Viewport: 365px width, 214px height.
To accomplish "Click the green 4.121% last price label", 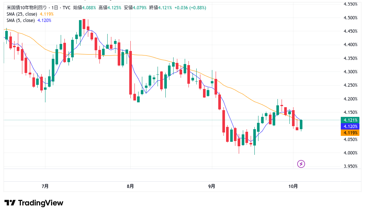I will click(350, 120).
